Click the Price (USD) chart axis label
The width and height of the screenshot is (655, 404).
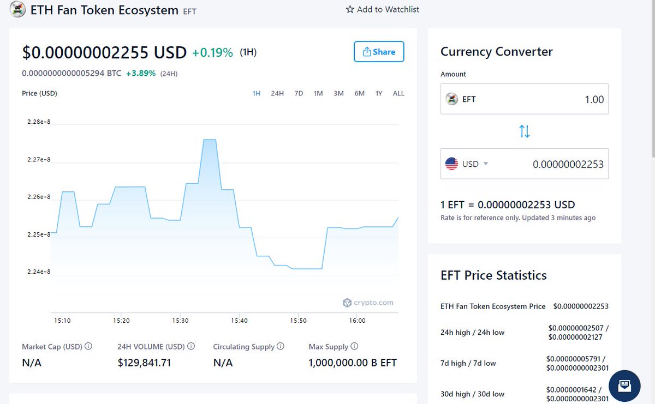[39, 93]
